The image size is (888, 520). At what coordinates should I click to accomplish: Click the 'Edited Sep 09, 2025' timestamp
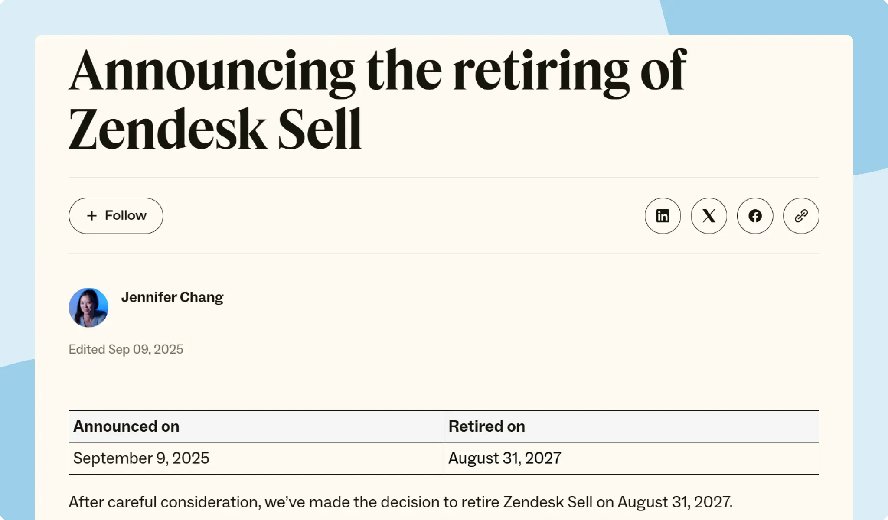126,349
